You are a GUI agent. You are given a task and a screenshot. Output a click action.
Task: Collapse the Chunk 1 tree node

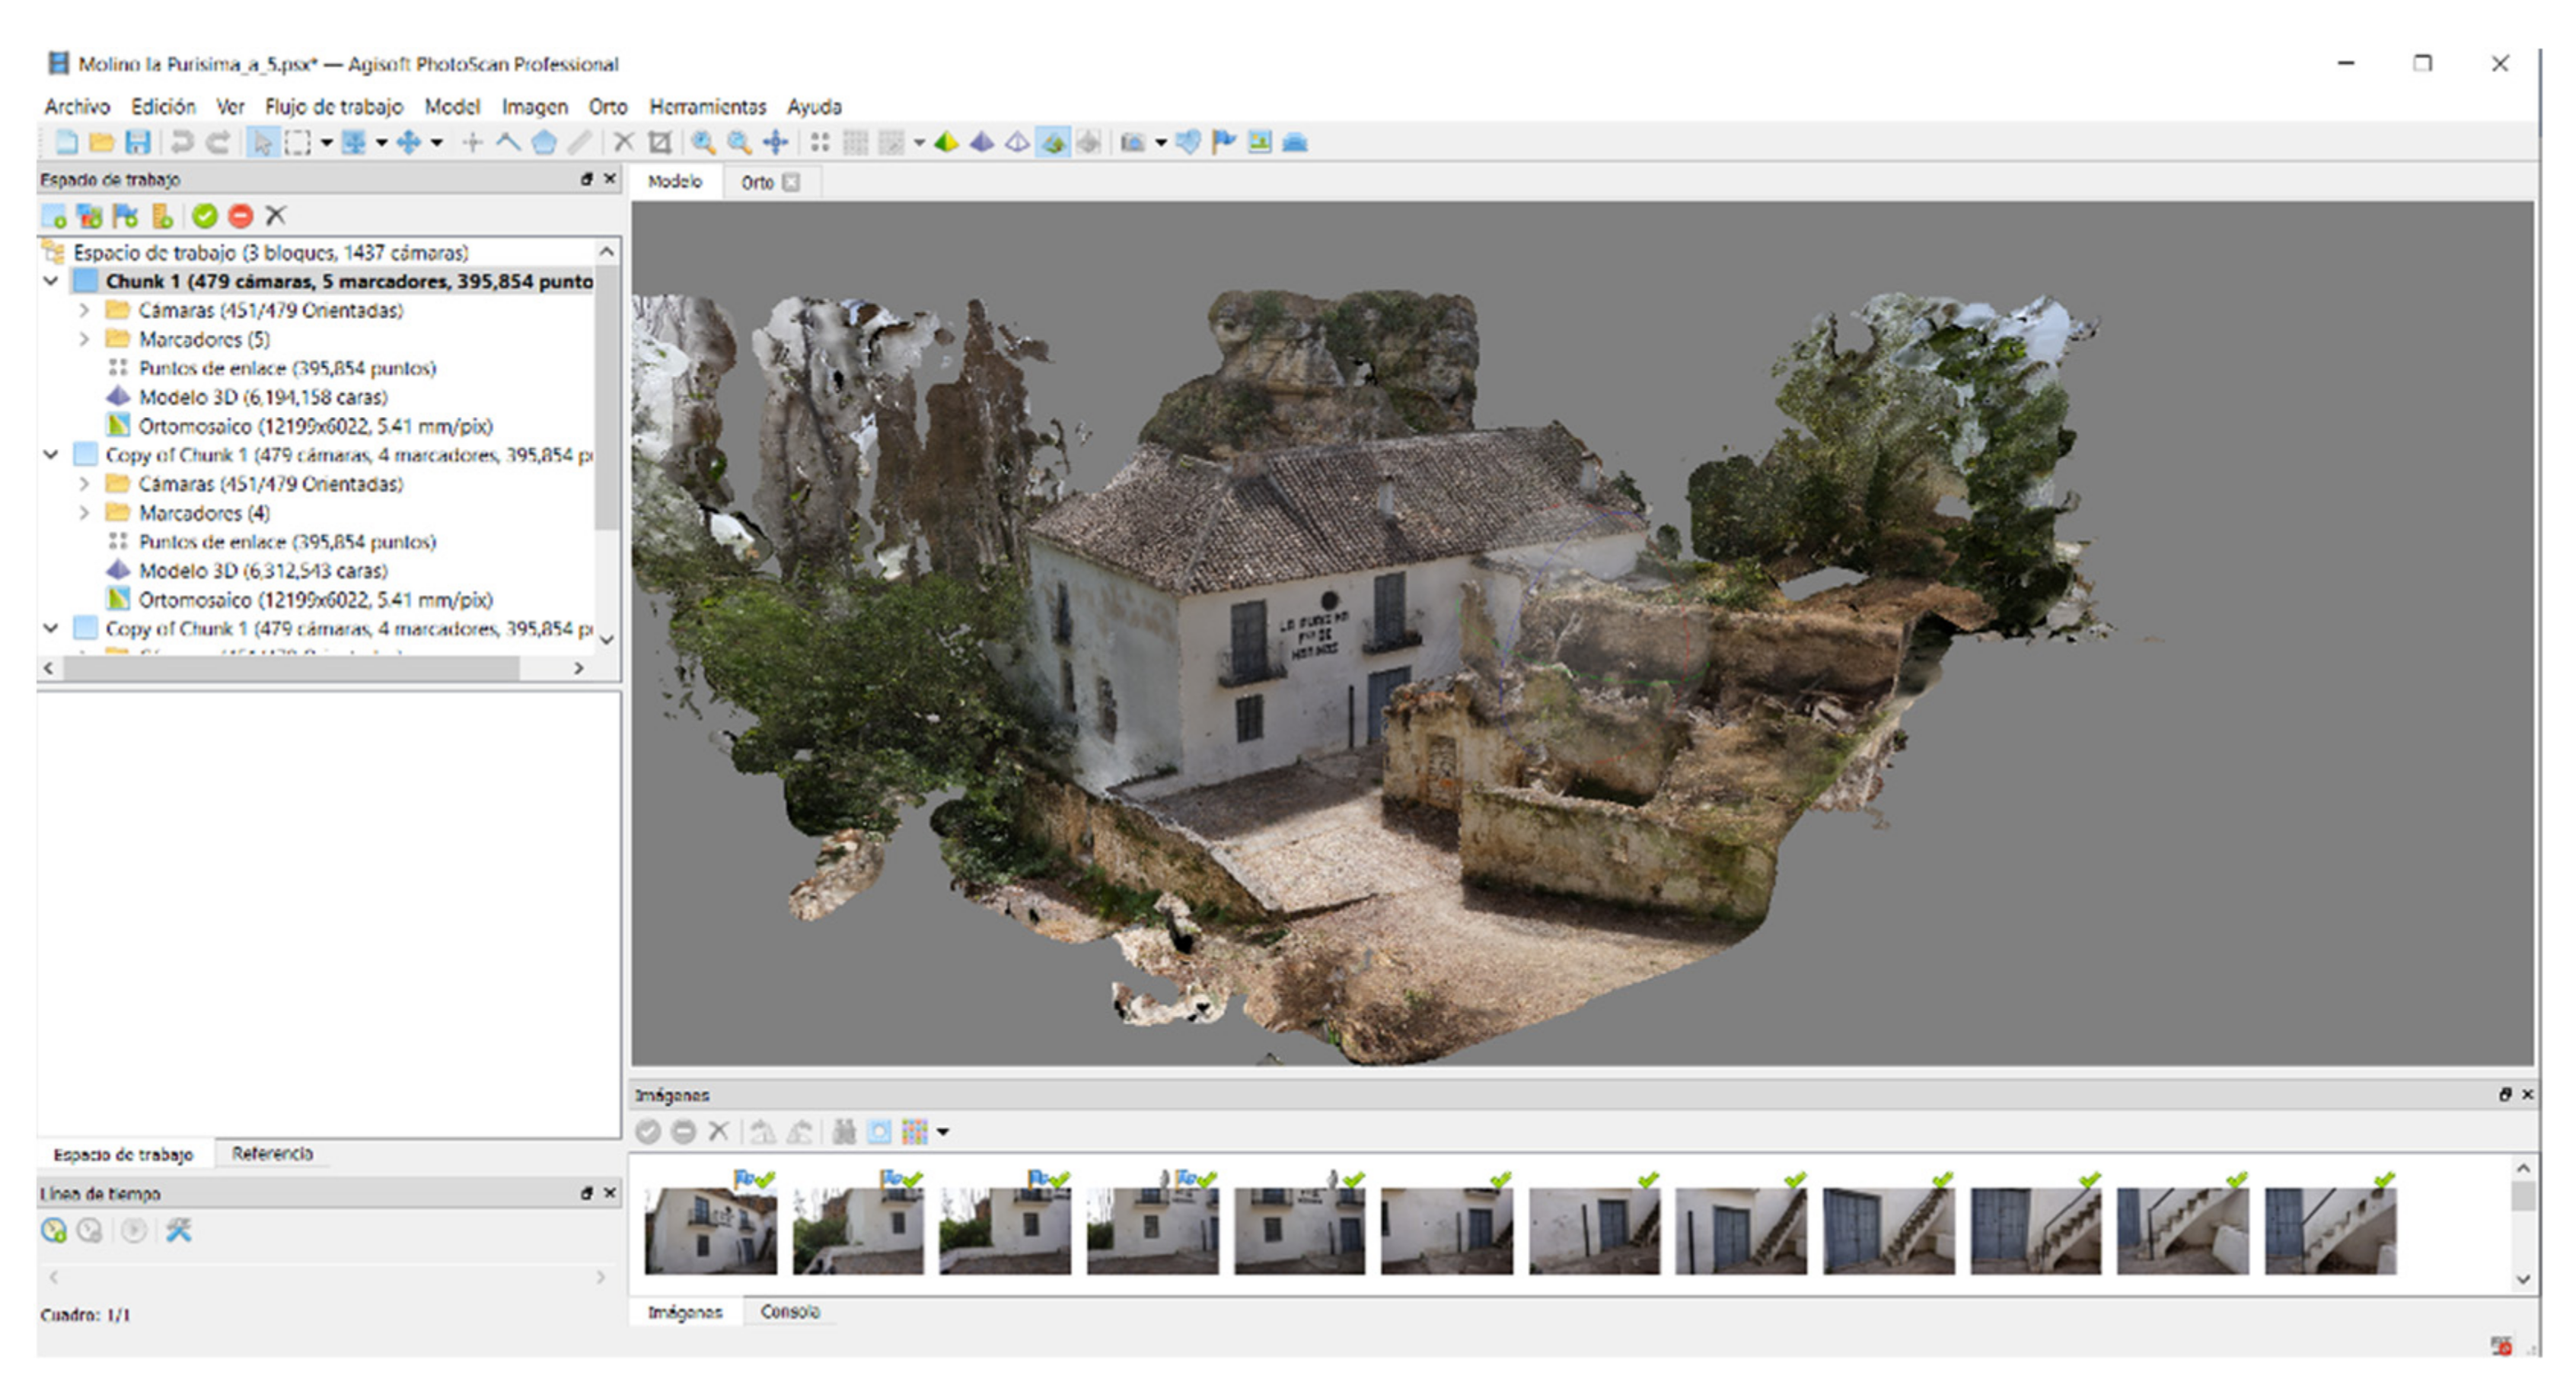point(51,281)
